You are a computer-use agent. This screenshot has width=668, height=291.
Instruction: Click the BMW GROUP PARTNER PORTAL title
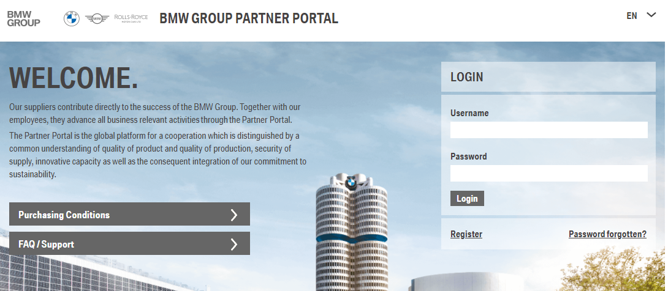pos(249,19)
